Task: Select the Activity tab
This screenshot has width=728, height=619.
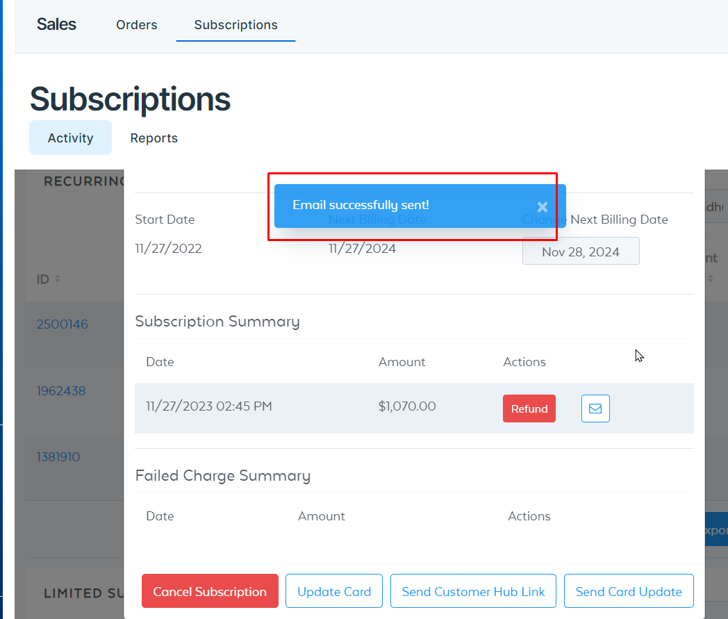Action: [71, 138]
